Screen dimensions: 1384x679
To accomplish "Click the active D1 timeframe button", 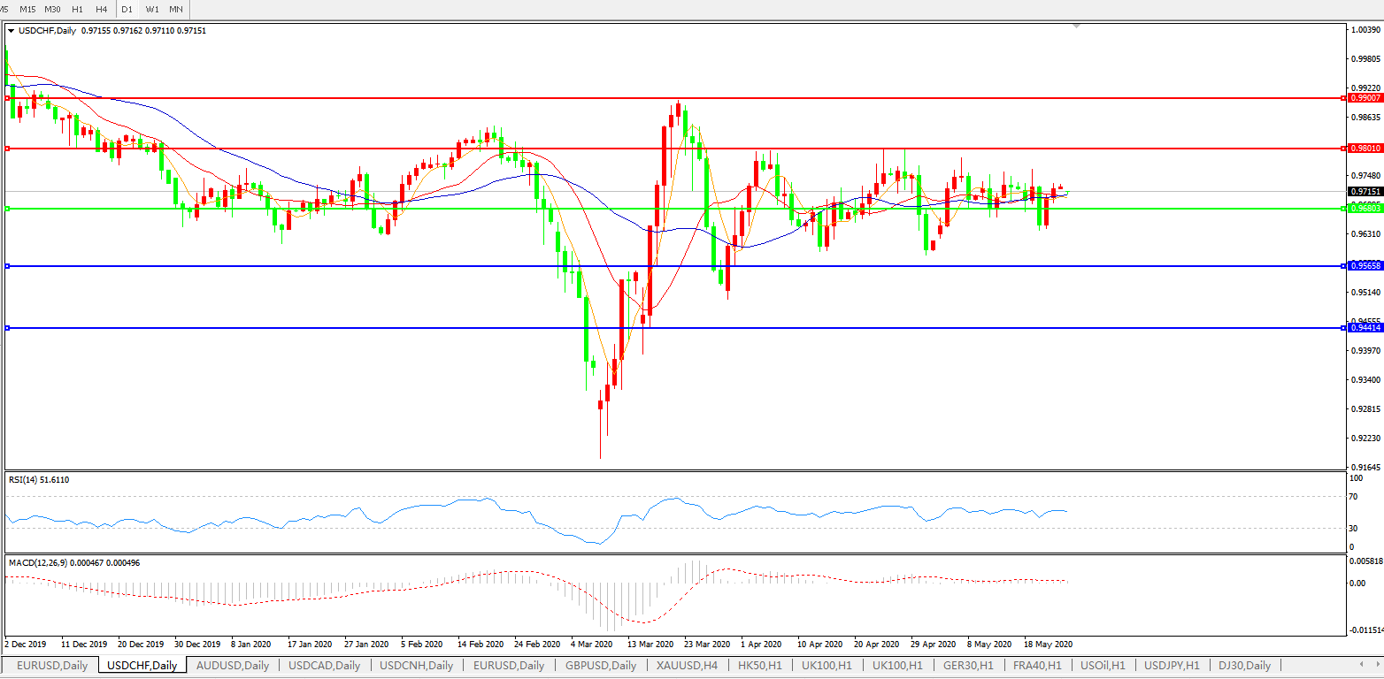I will coord(127,9).
